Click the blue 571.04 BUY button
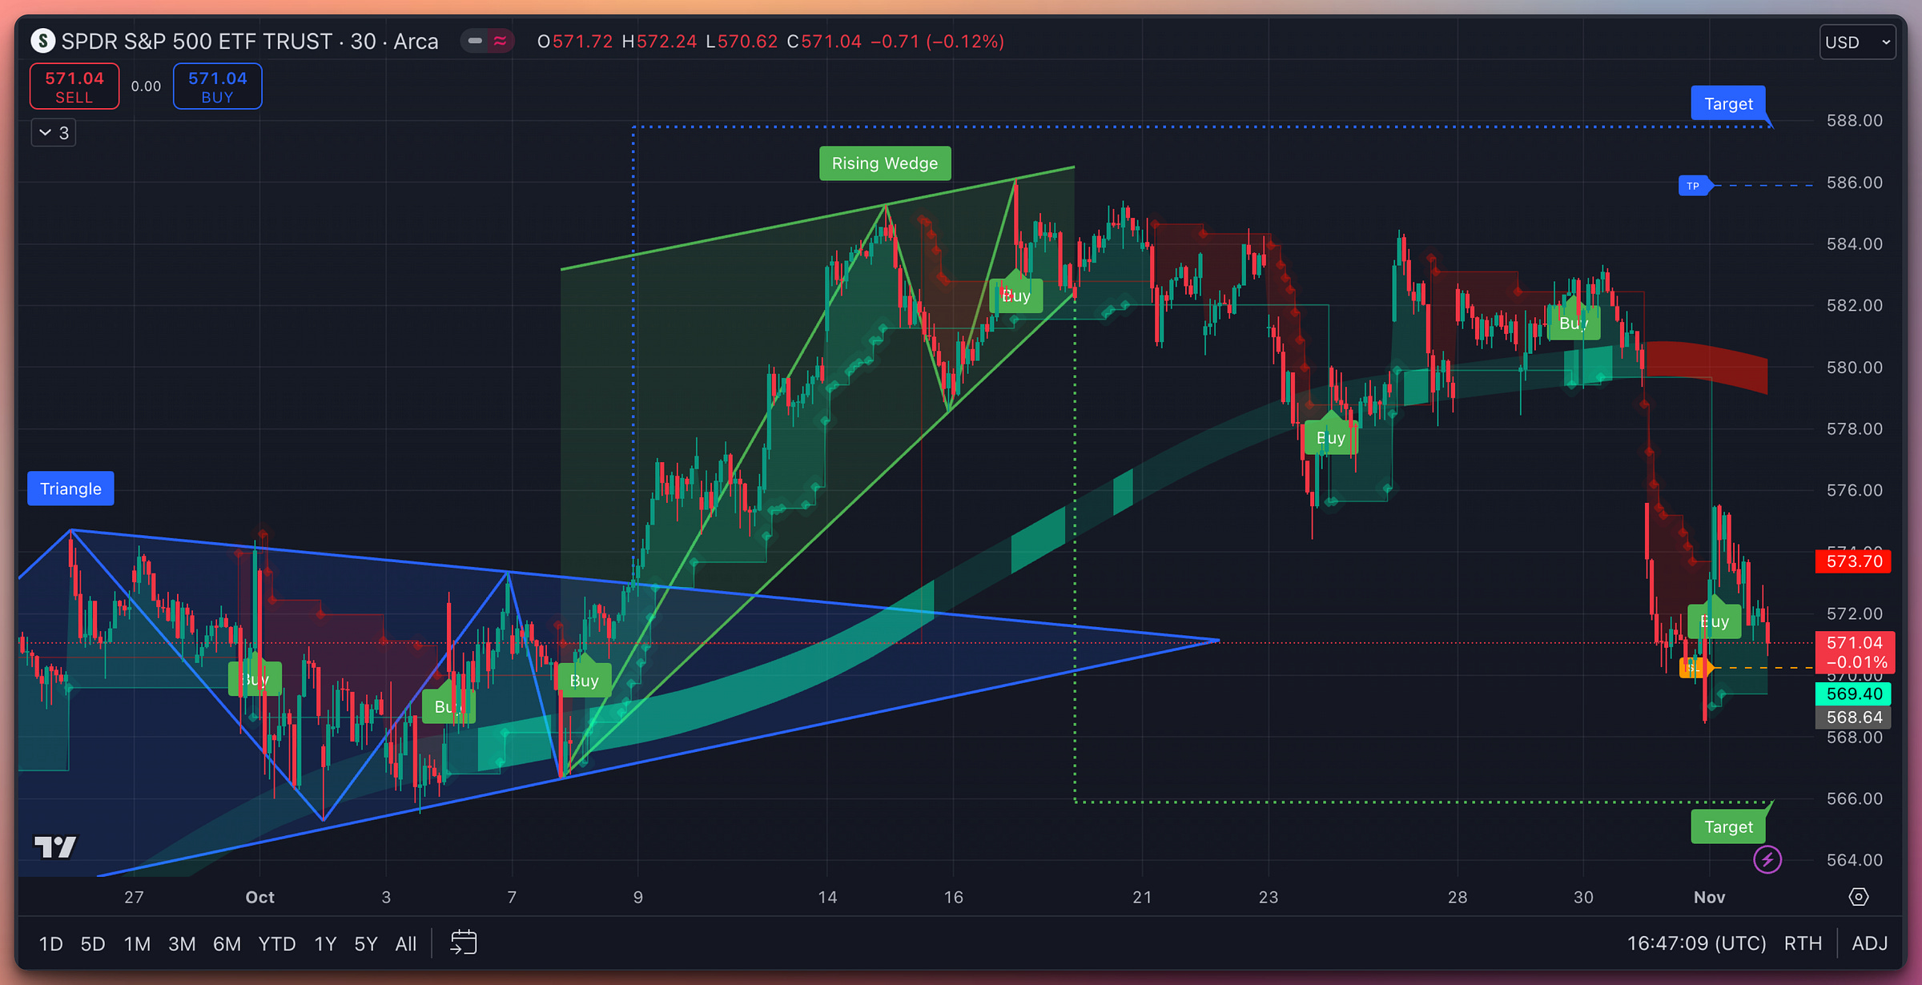 click(x=218, y=86)
